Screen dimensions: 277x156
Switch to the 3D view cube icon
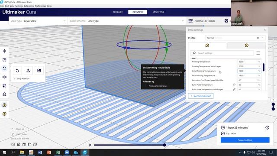click(13, 144)
